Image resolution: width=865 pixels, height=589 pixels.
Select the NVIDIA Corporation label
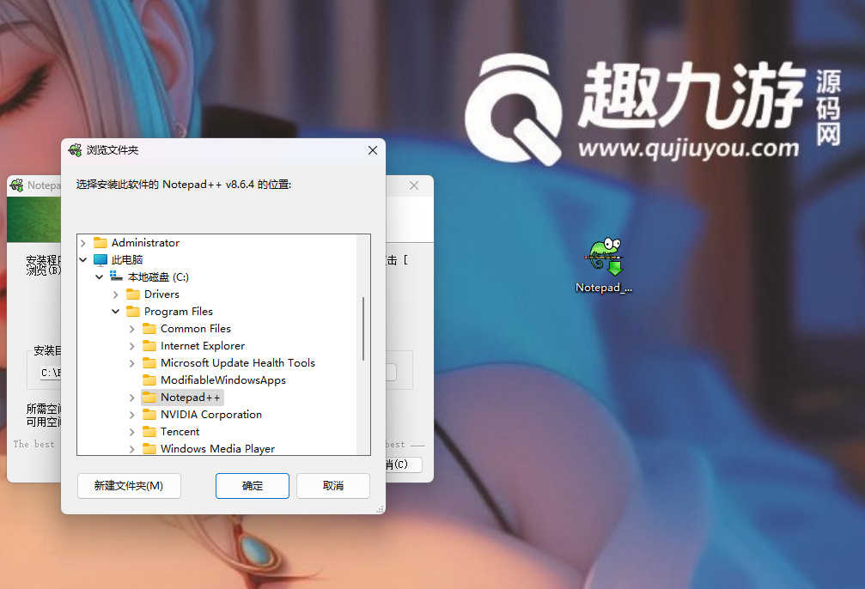click(211, 414)
